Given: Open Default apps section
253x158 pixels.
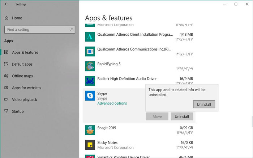Looking at the screenshot, I should point(22,64).
